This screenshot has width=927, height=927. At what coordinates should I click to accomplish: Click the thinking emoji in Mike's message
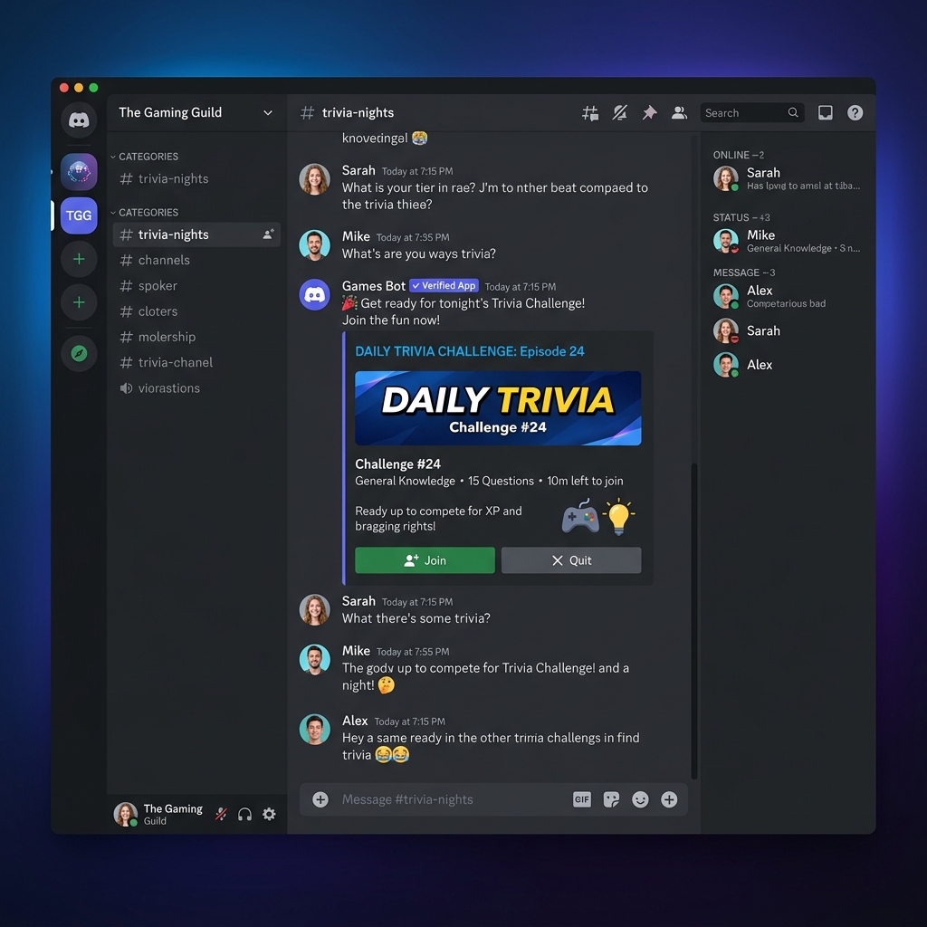(386, 685)
